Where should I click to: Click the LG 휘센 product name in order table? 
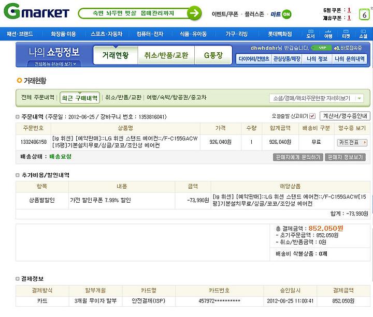pyautogui.click(x=125, y=142)
